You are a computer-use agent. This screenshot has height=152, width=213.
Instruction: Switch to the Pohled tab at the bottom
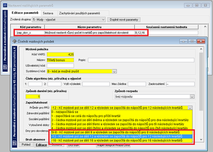click(x=26, y=144)
